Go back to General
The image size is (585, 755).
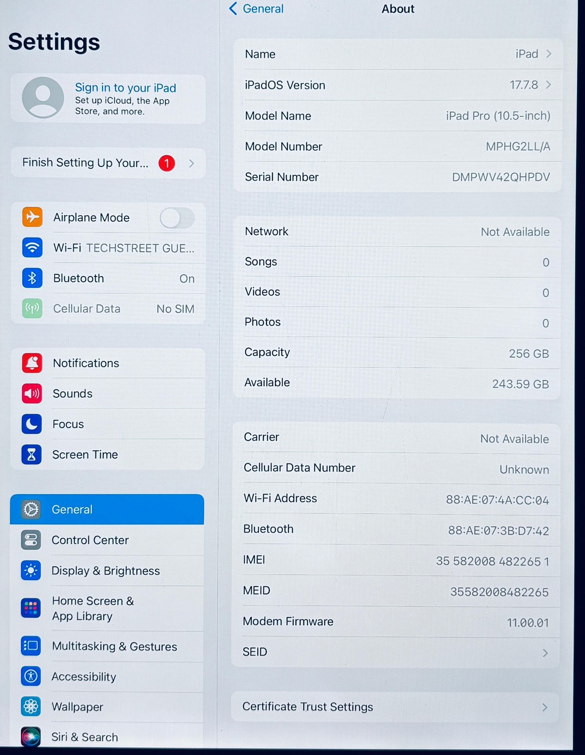256,8
